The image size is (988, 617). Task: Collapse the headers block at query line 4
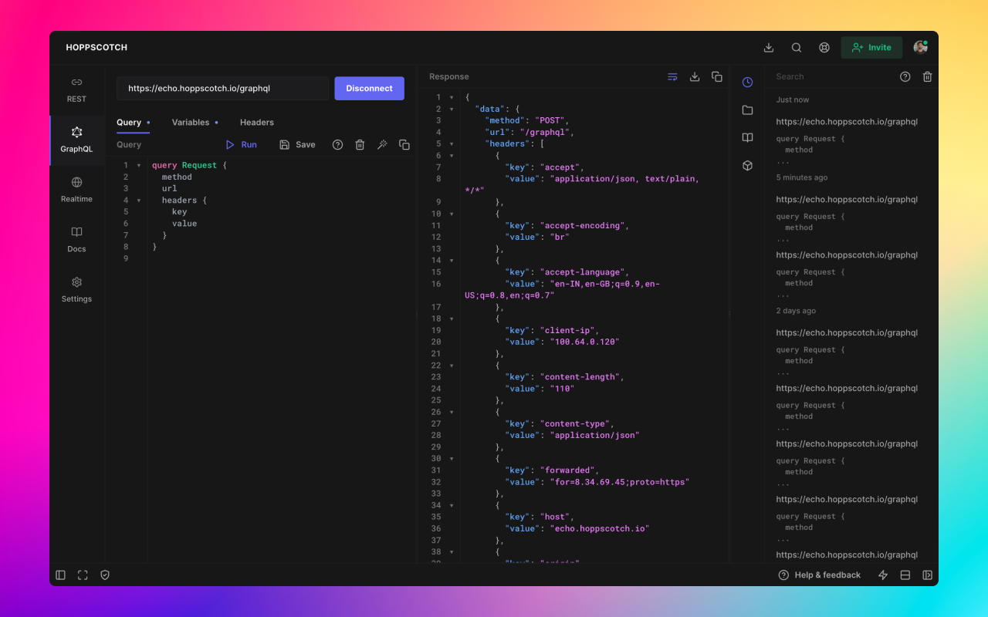point(139,201)
